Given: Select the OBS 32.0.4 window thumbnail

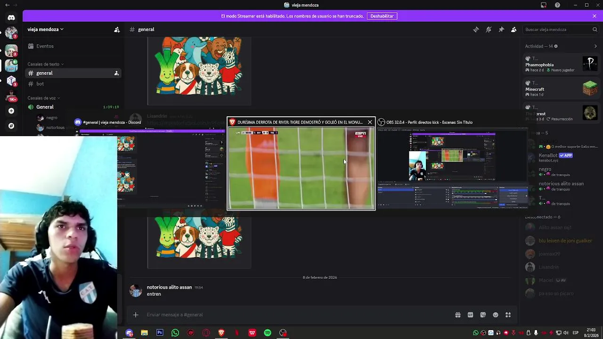Looking at the screenshot, I should (x=452, y=168).
